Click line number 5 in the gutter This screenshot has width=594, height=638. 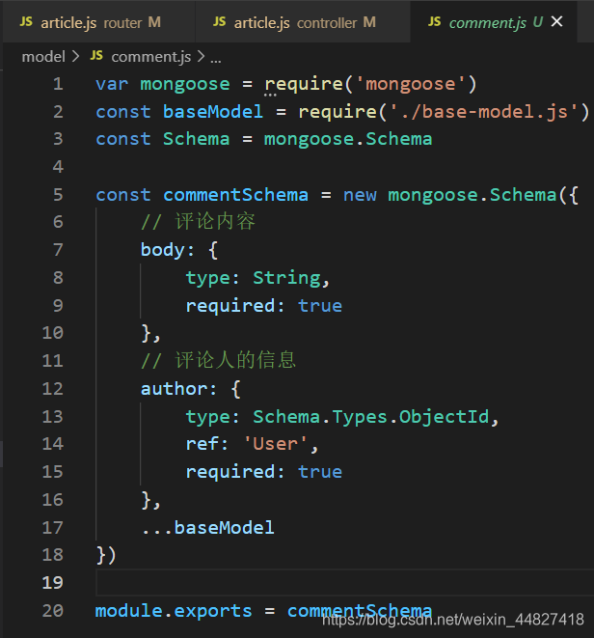[58, 195]
